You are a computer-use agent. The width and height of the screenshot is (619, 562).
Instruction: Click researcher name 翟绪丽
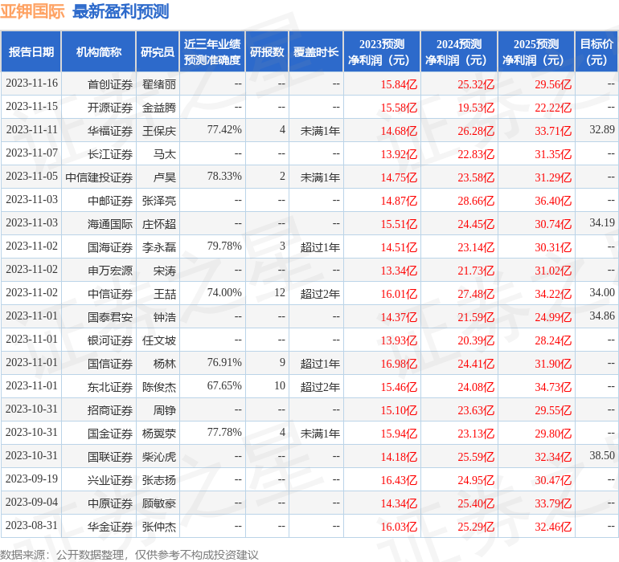(x=158, y=84)
